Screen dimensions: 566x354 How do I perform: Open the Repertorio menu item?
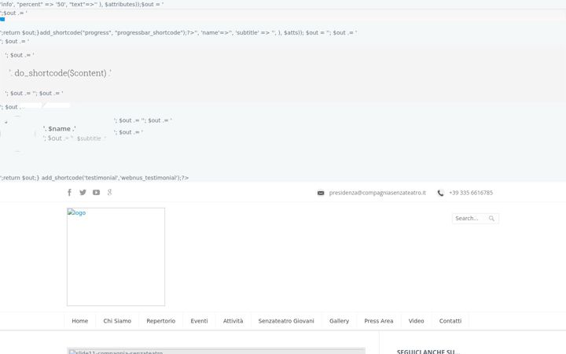click(161, 321)
